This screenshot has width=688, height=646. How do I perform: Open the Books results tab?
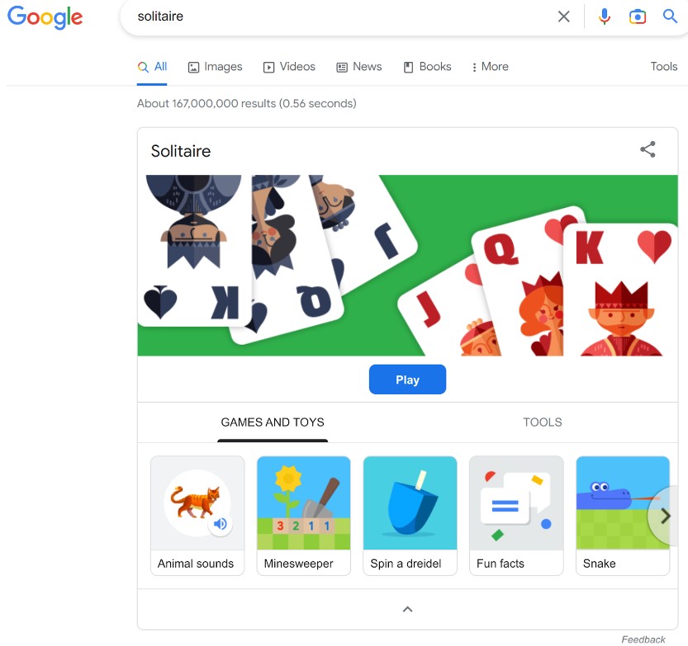(x=427, y=67)
